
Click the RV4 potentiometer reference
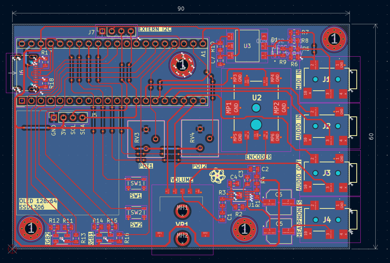click(x=192, y=138)
